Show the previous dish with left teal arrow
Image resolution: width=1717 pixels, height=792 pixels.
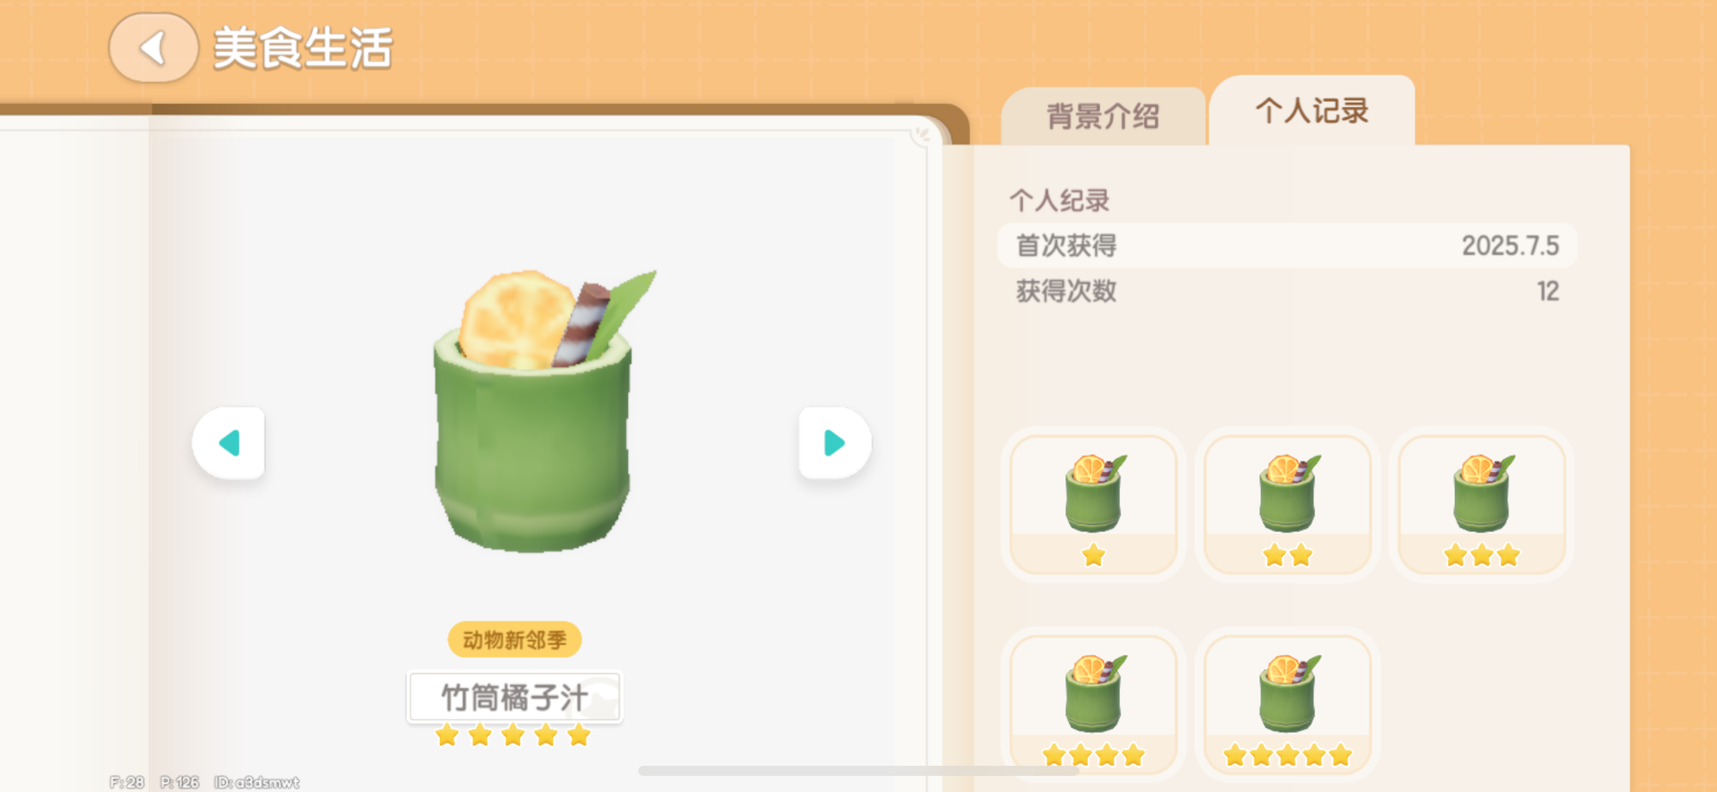coord(228,443)
